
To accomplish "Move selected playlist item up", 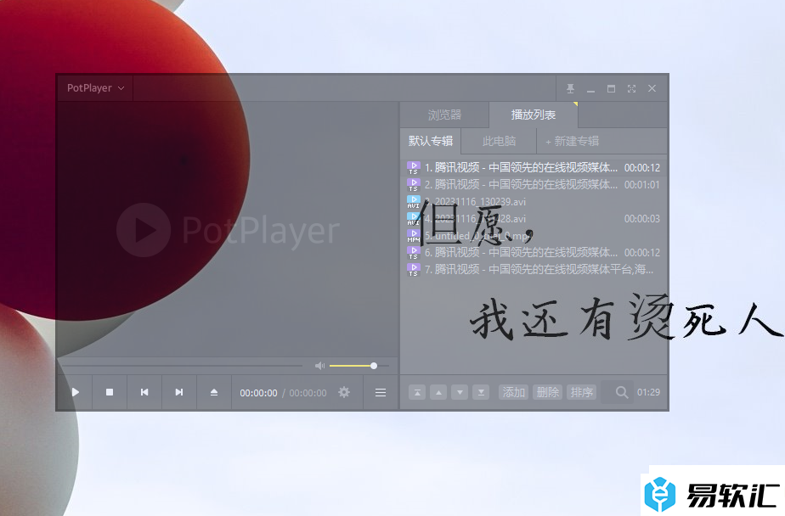I will (x=438, y=392).
